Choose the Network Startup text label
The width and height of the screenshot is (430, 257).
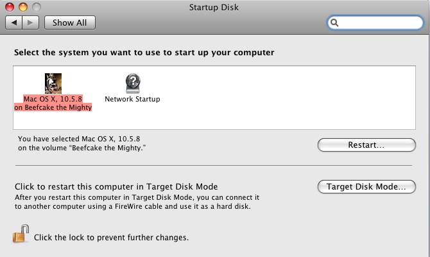pos(132,99)
